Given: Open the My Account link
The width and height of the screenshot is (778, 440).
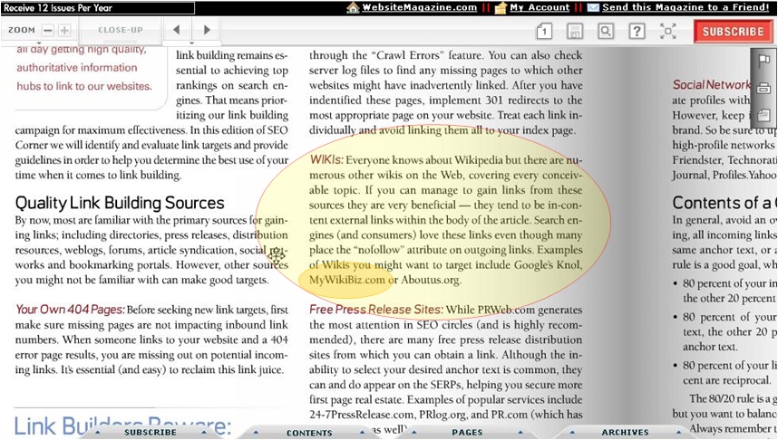Looking at the screenshot, I should coord(540,7).
